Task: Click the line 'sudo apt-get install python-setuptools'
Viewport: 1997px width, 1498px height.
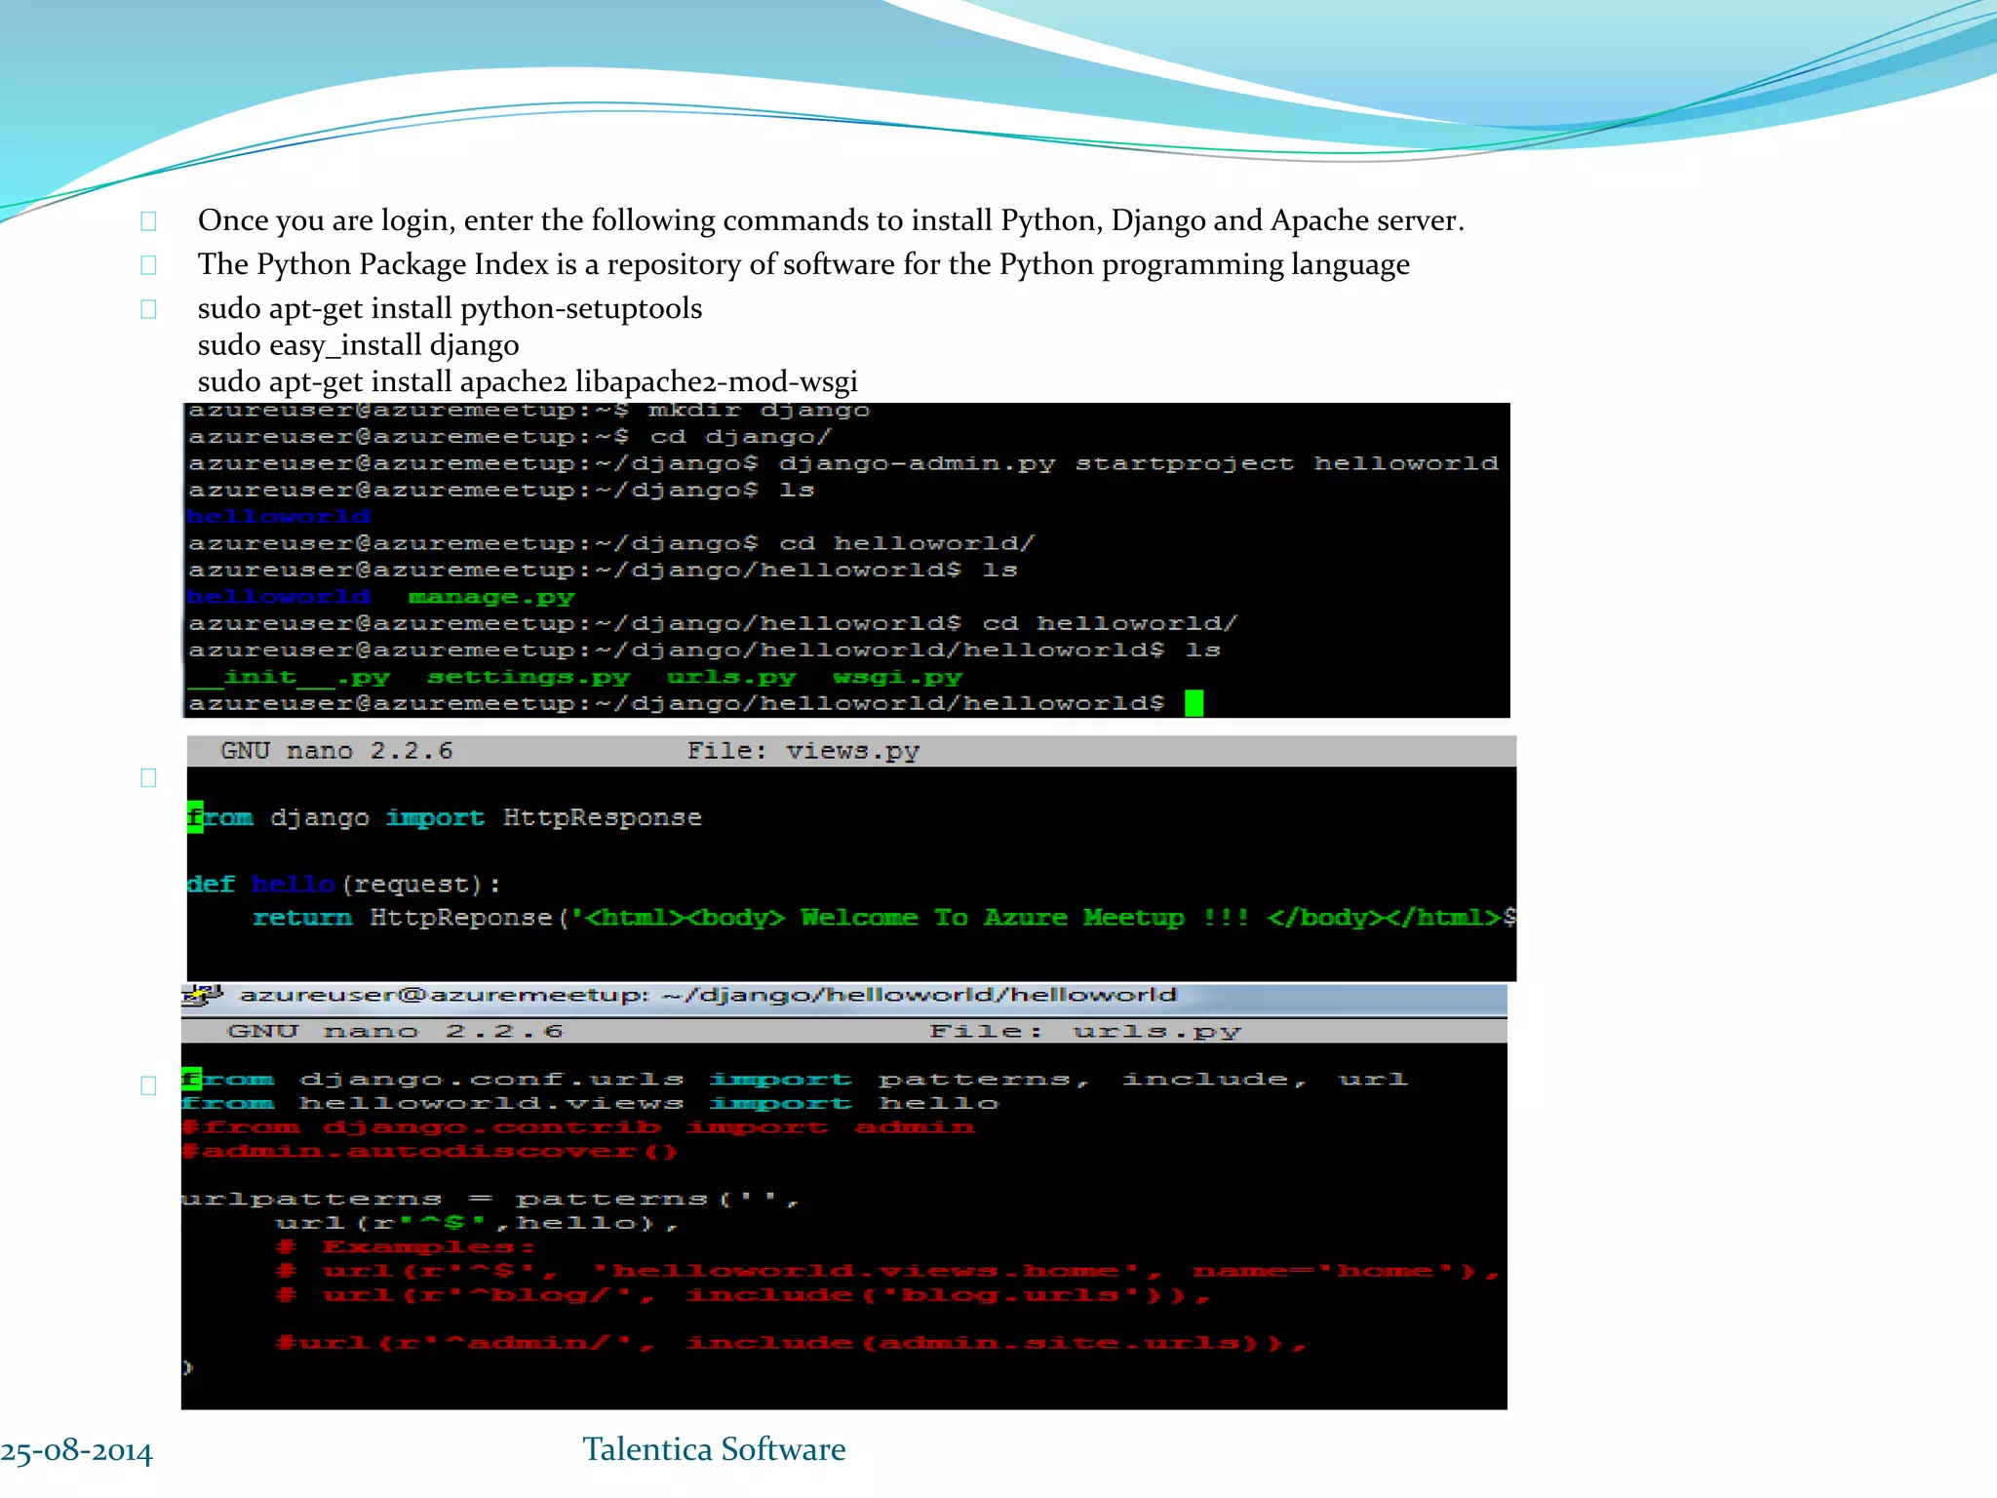Action: [x=450, y=309]
